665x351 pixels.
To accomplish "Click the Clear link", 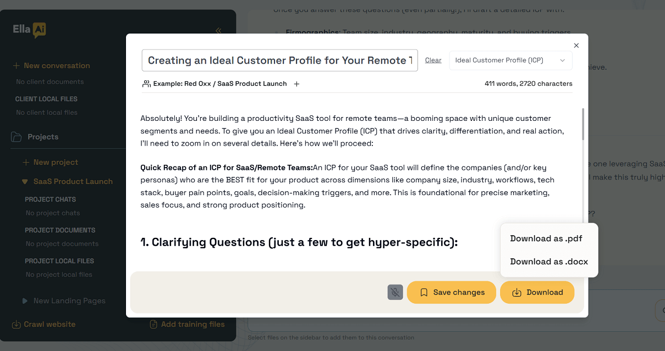I will pyautogui.click(x=433, y=60).
